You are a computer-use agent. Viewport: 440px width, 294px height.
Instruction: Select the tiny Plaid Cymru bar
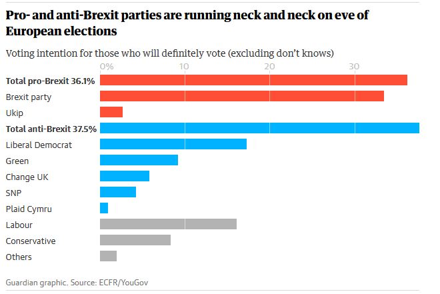tap(104, 208)
